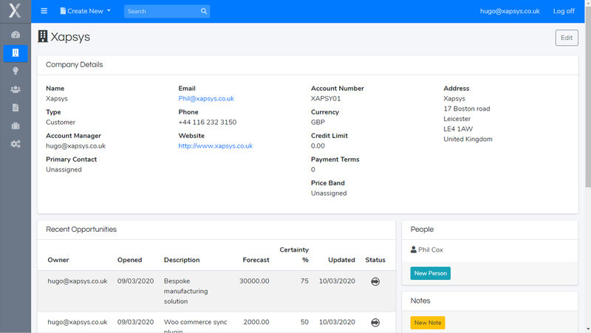Expand the Create New dropdown

[85, 11]
